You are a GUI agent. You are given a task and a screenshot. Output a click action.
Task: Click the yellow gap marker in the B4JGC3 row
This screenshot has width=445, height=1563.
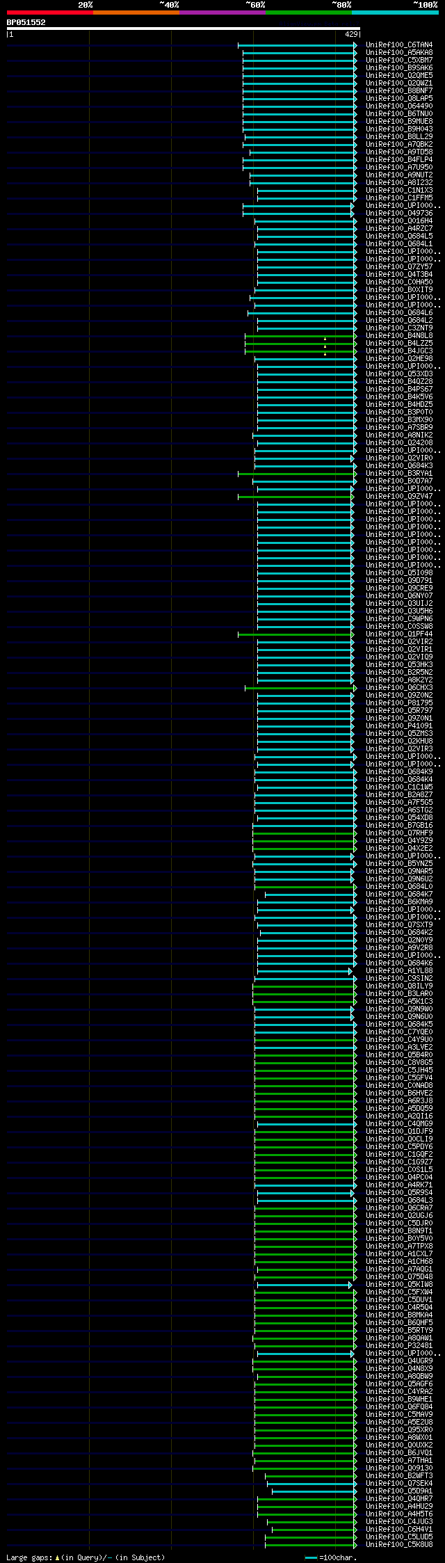(325, 354)
